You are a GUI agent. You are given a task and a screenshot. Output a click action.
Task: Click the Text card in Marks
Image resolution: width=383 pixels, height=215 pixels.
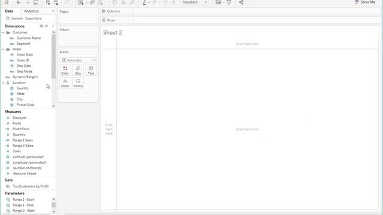[91, 70]
